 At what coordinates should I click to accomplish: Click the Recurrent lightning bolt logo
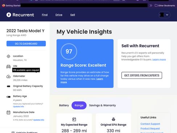pos(9,15)
